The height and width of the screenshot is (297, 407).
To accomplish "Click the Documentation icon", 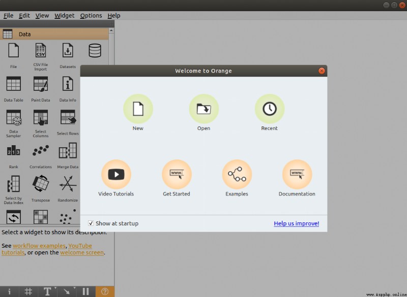I will 297,174.
